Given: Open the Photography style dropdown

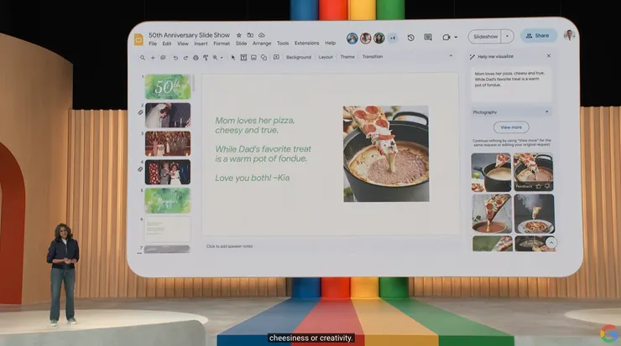Looking at the screenshot, I should pyautogui.click(x=510, y=112).
